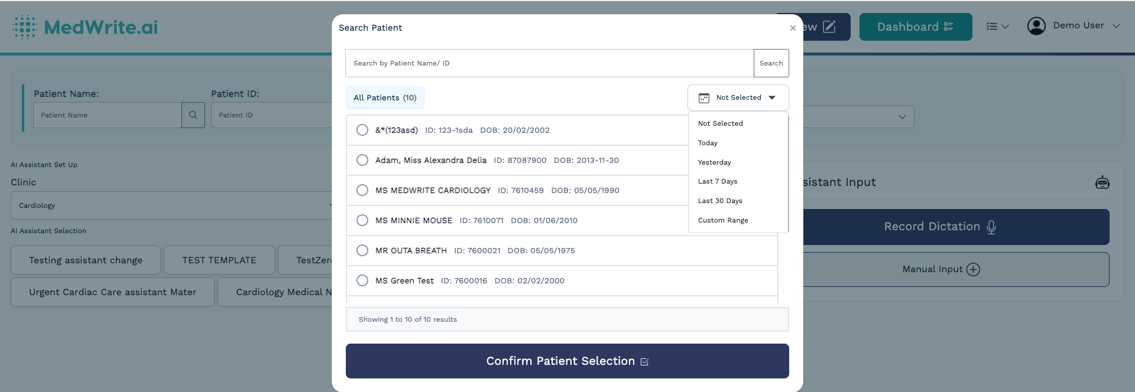Choose Last 7 Days from date filter
1135x392 pixels.
(x=717, y=181)
